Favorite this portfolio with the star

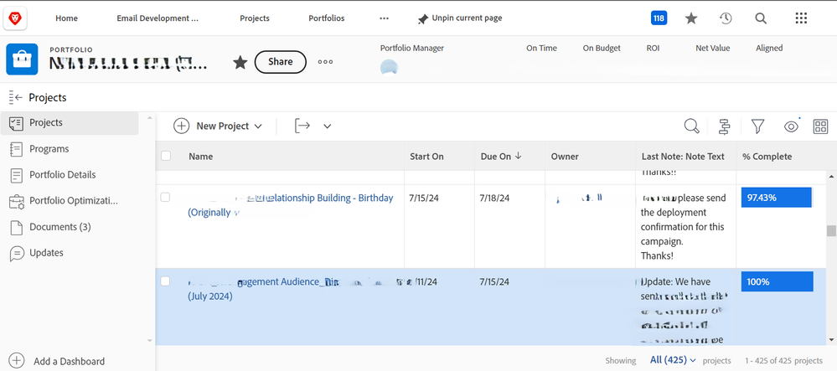pos(240,62)
